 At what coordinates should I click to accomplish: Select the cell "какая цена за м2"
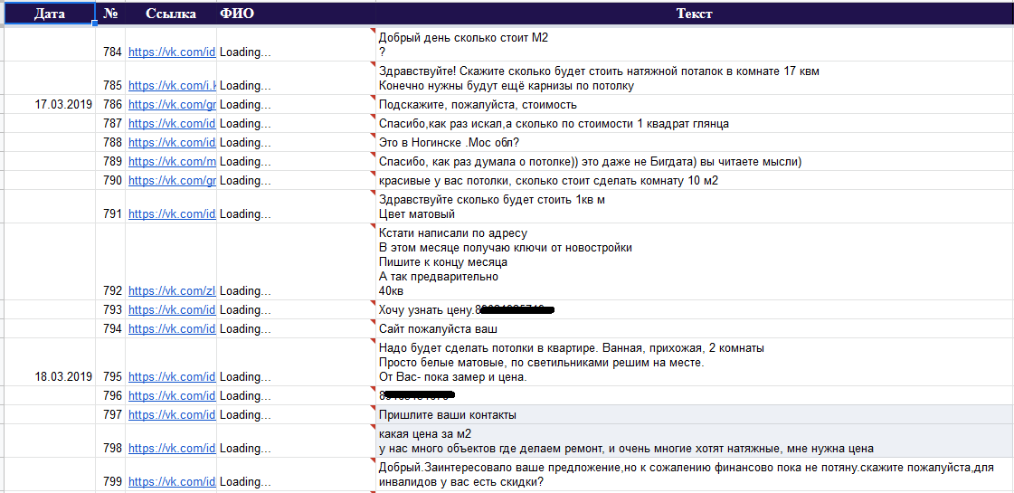pos(695,441)
